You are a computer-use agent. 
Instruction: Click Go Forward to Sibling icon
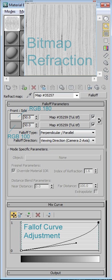[x=104, y=87]
